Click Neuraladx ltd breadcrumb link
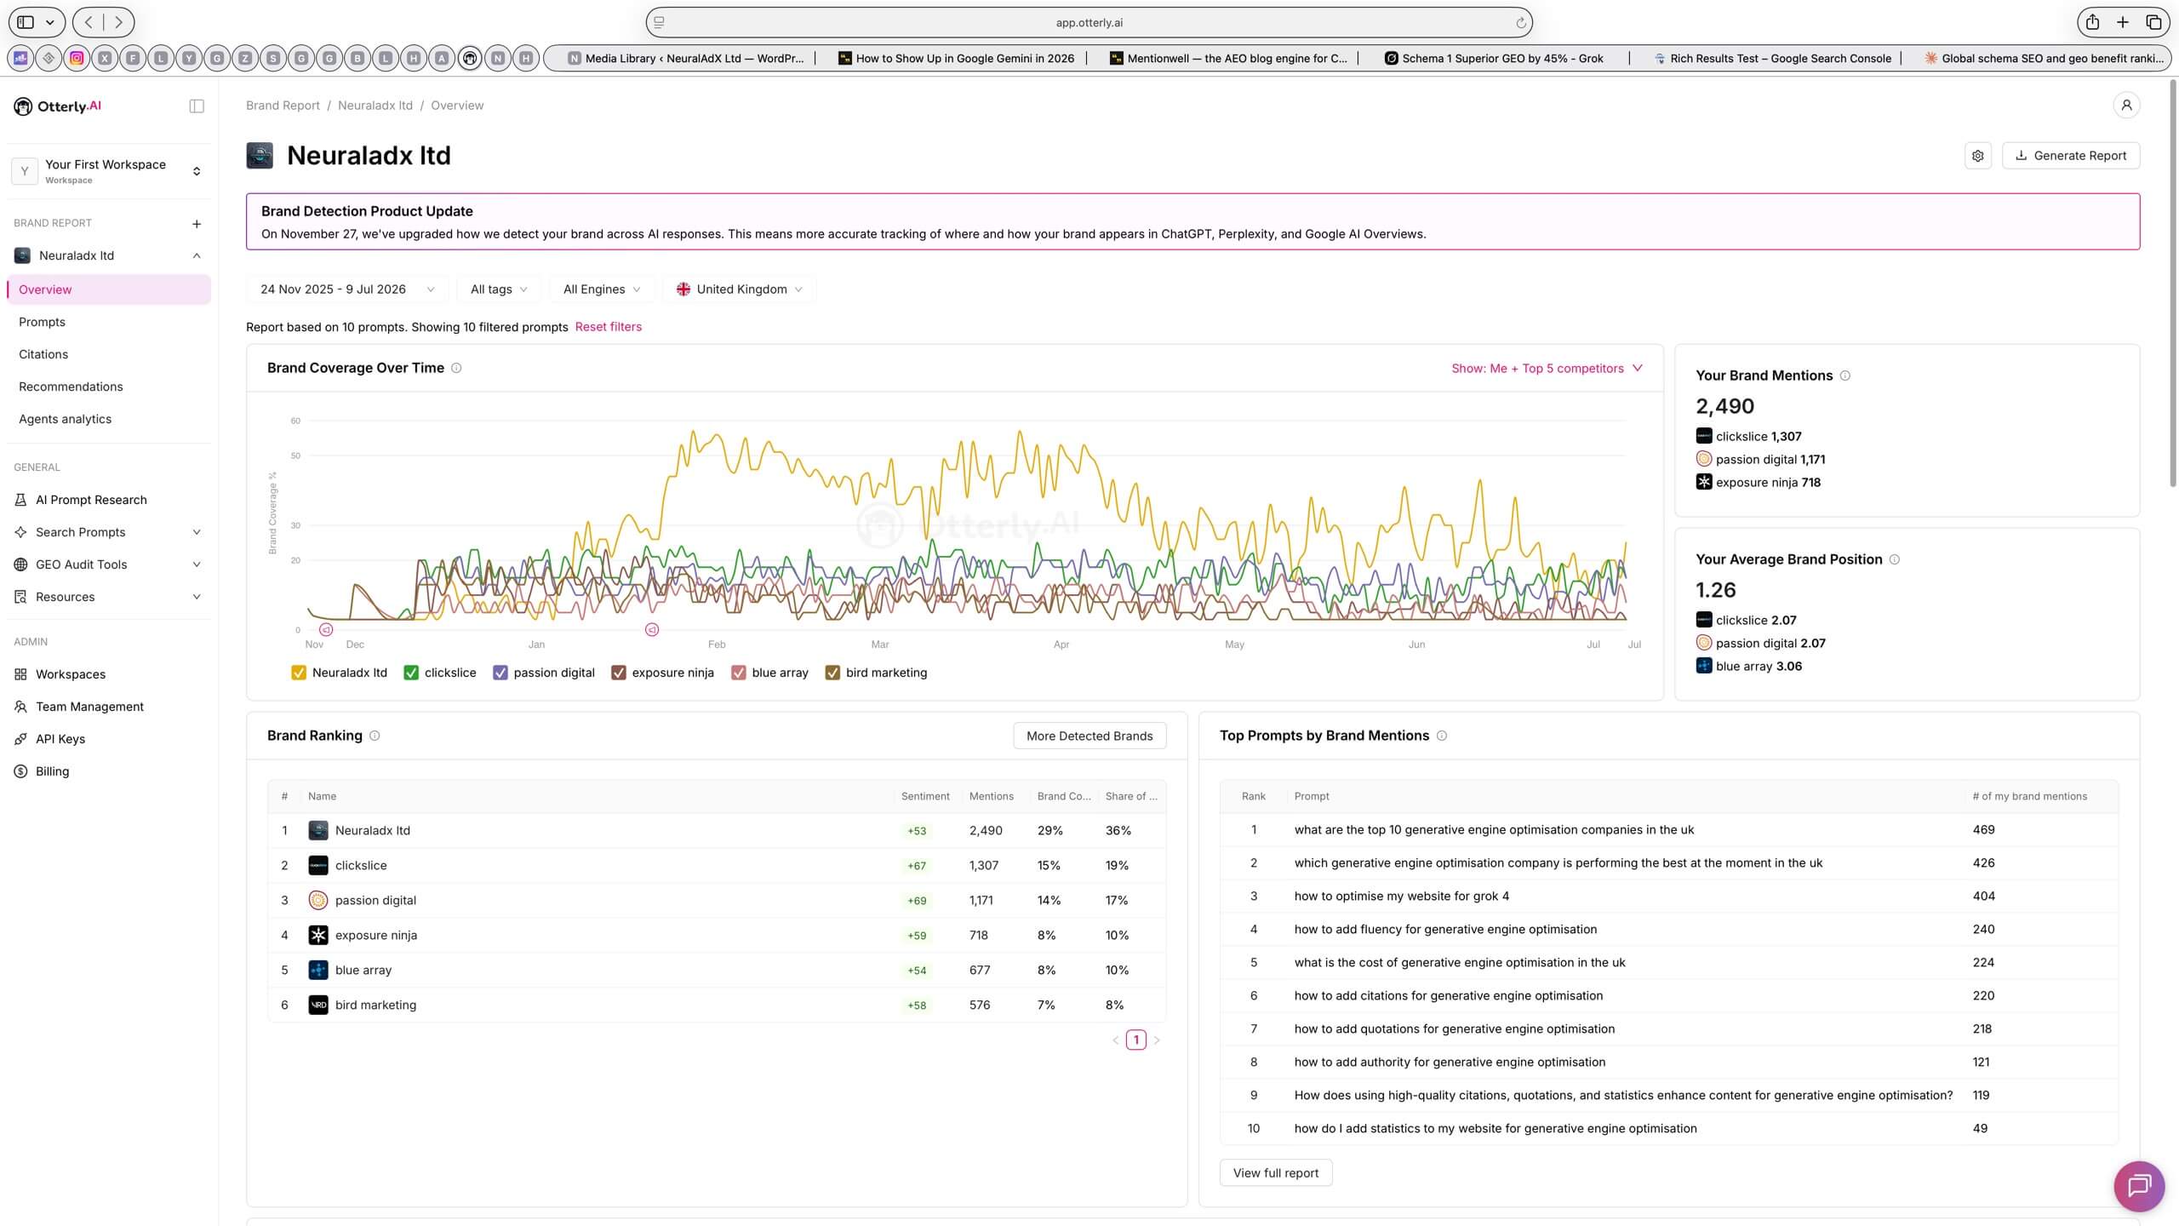The width and height of the screenshot is (2179, 1226). (375, 106)
